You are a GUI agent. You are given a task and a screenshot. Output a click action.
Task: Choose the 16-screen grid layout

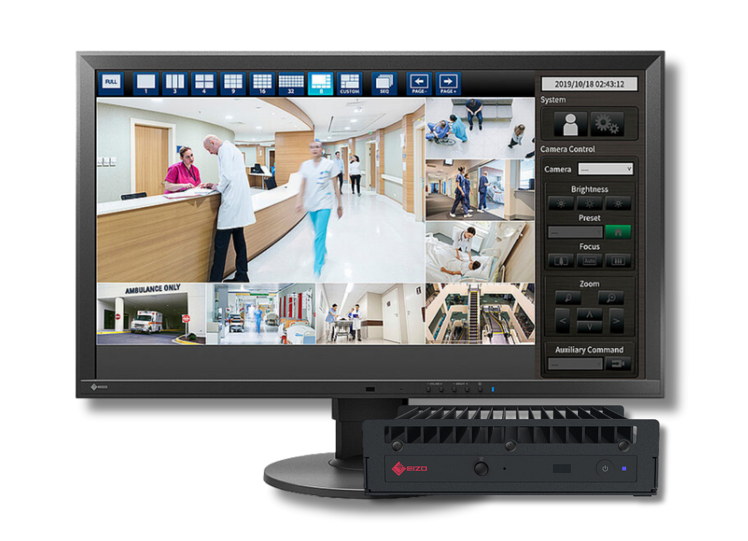pyautogui.click(x=262, y=83)
